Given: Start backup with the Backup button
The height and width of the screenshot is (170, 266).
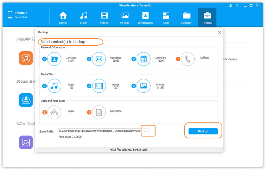Looking at the screenshot, I should point(203,131).
